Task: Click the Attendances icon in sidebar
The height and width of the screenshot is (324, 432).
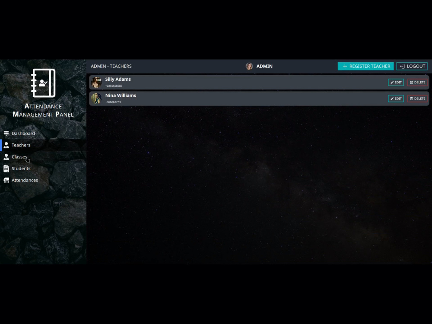Action: 6,181
